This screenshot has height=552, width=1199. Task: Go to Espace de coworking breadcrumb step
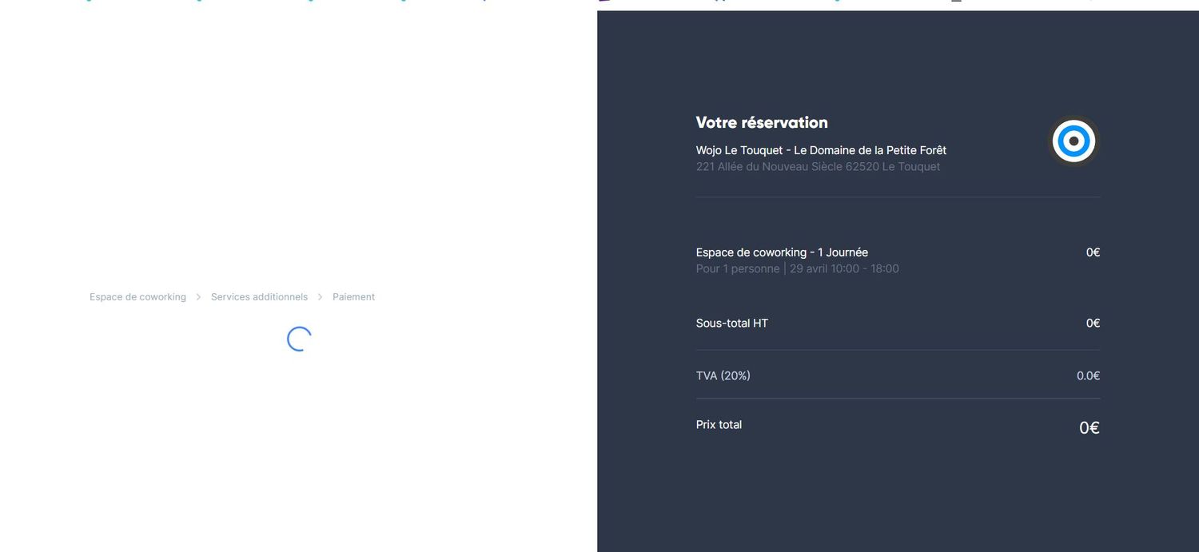137,297
